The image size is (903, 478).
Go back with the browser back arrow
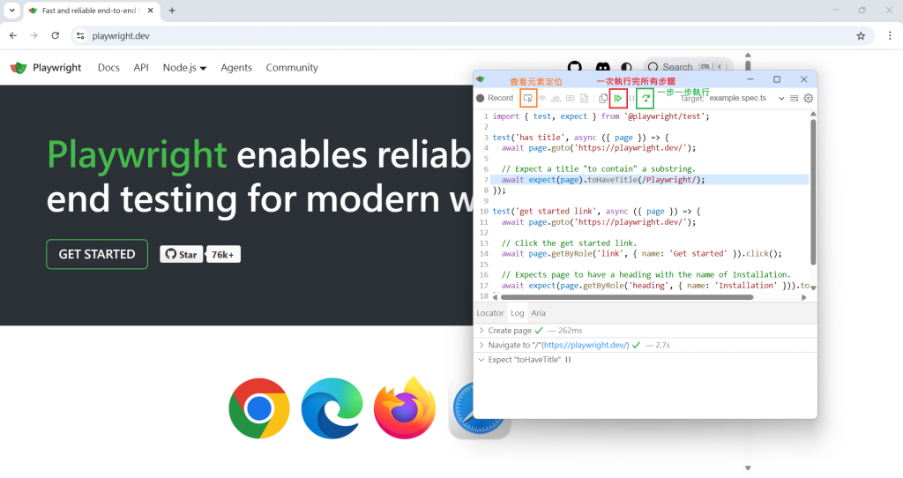pos(13,35)
